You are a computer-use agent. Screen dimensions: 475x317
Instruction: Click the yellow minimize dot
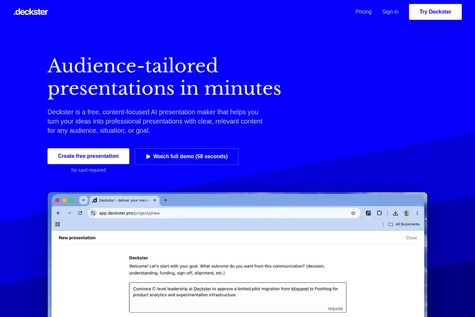point(64,200)
